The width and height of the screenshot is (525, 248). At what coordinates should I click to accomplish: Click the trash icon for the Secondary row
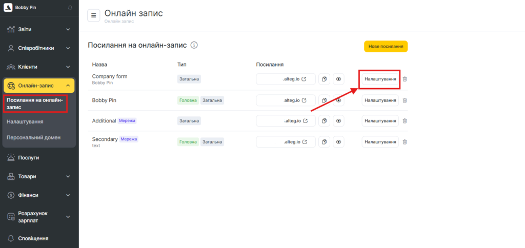[405, 142]
